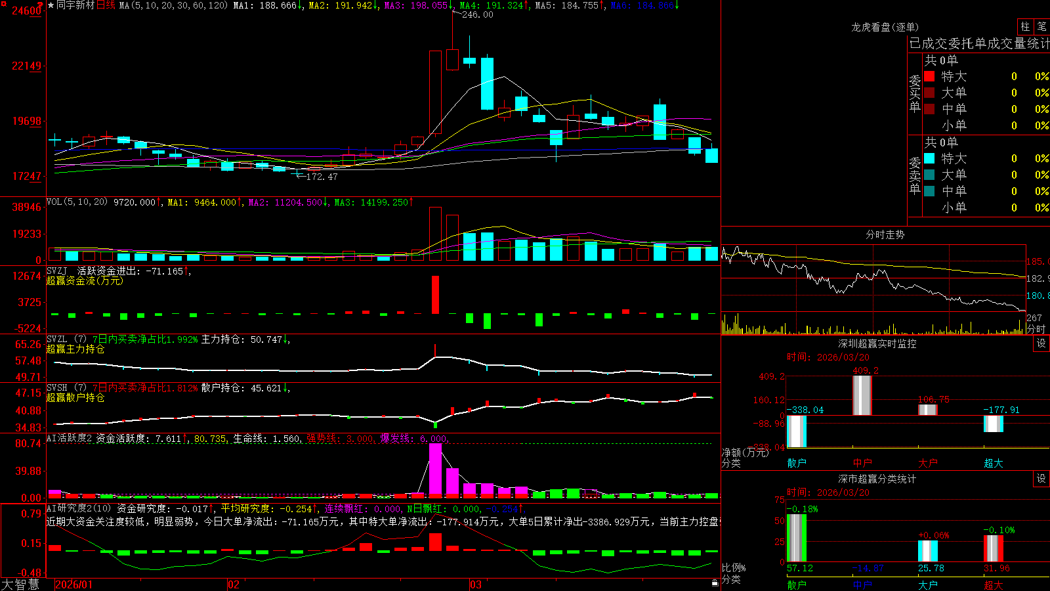Click the 246.00 high price annotation
Screen dimensions: 1050x591
coord(477,14)
